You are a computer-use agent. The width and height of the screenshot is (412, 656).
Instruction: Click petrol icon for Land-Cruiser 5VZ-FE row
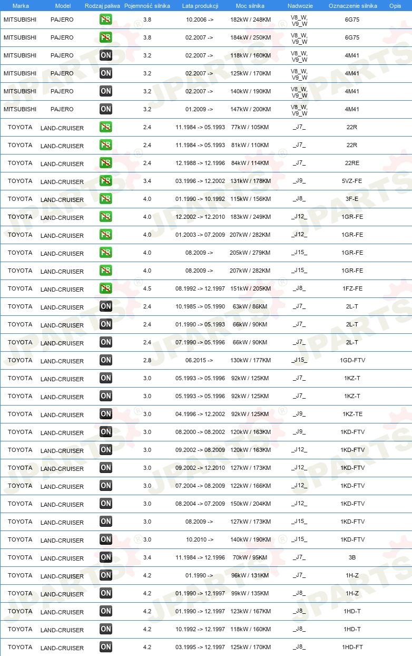point(106,181)
